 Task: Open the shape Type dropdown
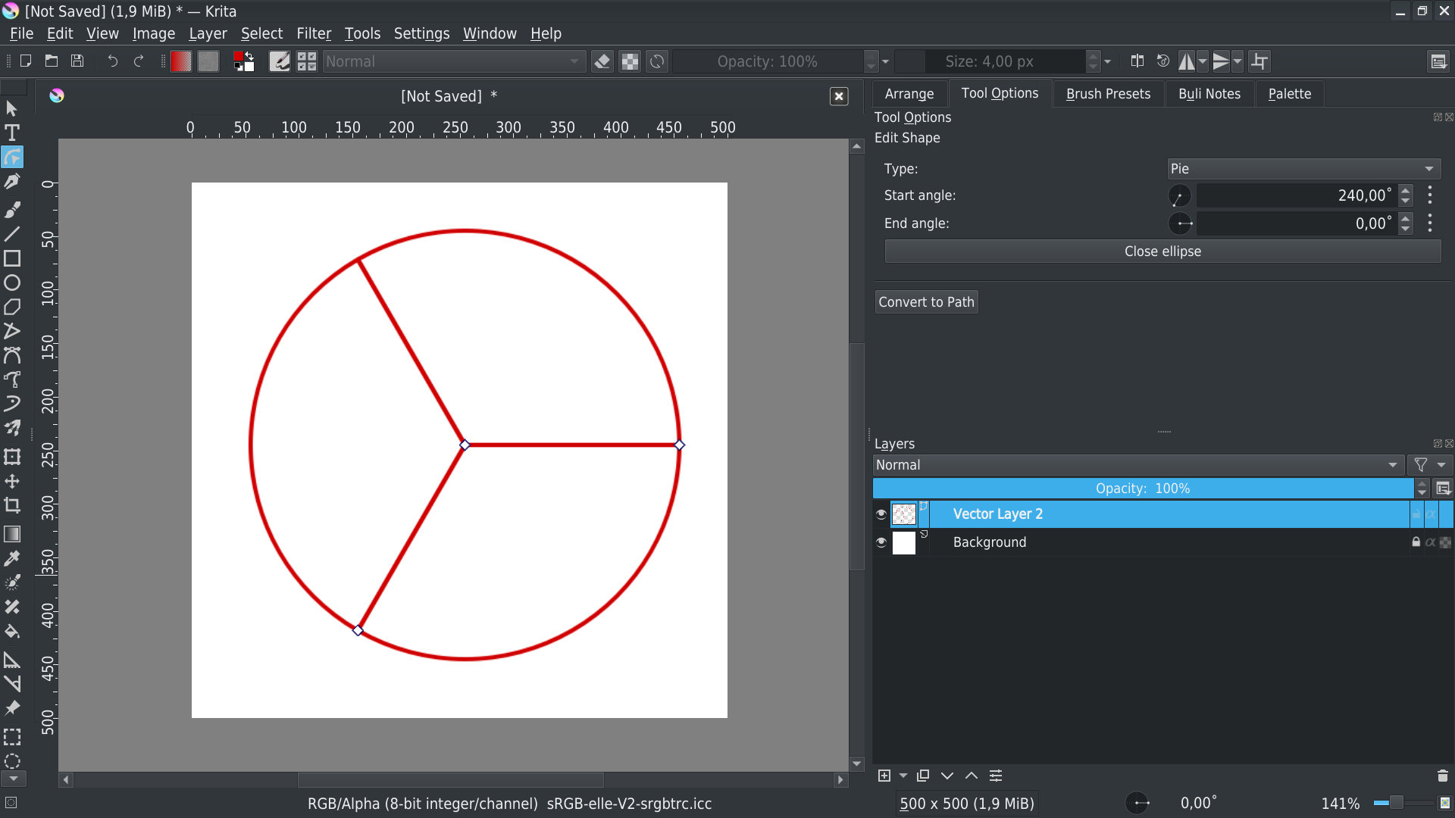pyautogui.click(x=1303, y=169)
